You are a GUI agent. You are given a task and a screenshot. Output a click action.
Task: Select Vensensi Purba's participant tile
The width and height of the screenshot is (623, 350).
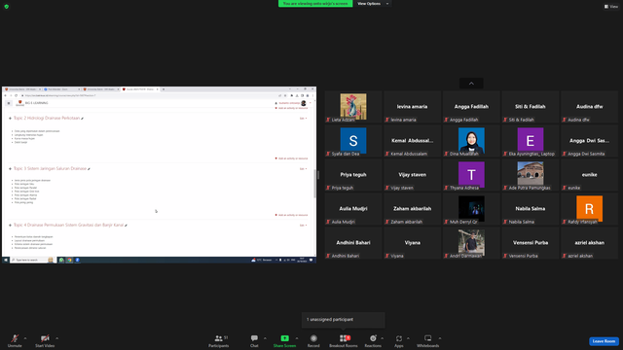click(x=530, y=242)
